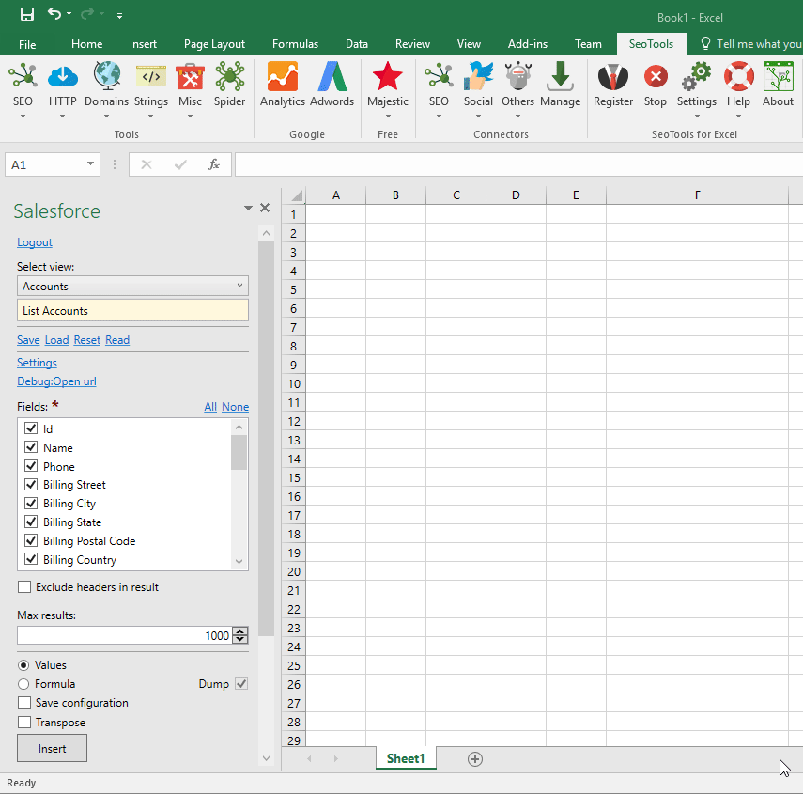The height and width of the screenshot is (794, 803).
Task: Switch to the Insert ribbon tab
Action: (143, 44)
